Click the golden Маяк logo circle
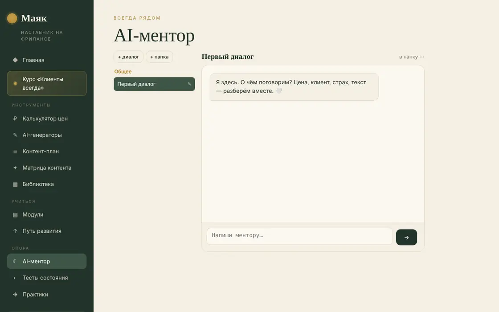This screenshot has height=312, width=499. 12,18
